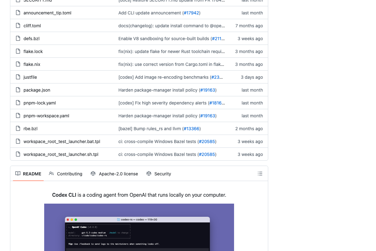Open the Security tab
This screenshot has height=251, width=376.
pos(159,174)
